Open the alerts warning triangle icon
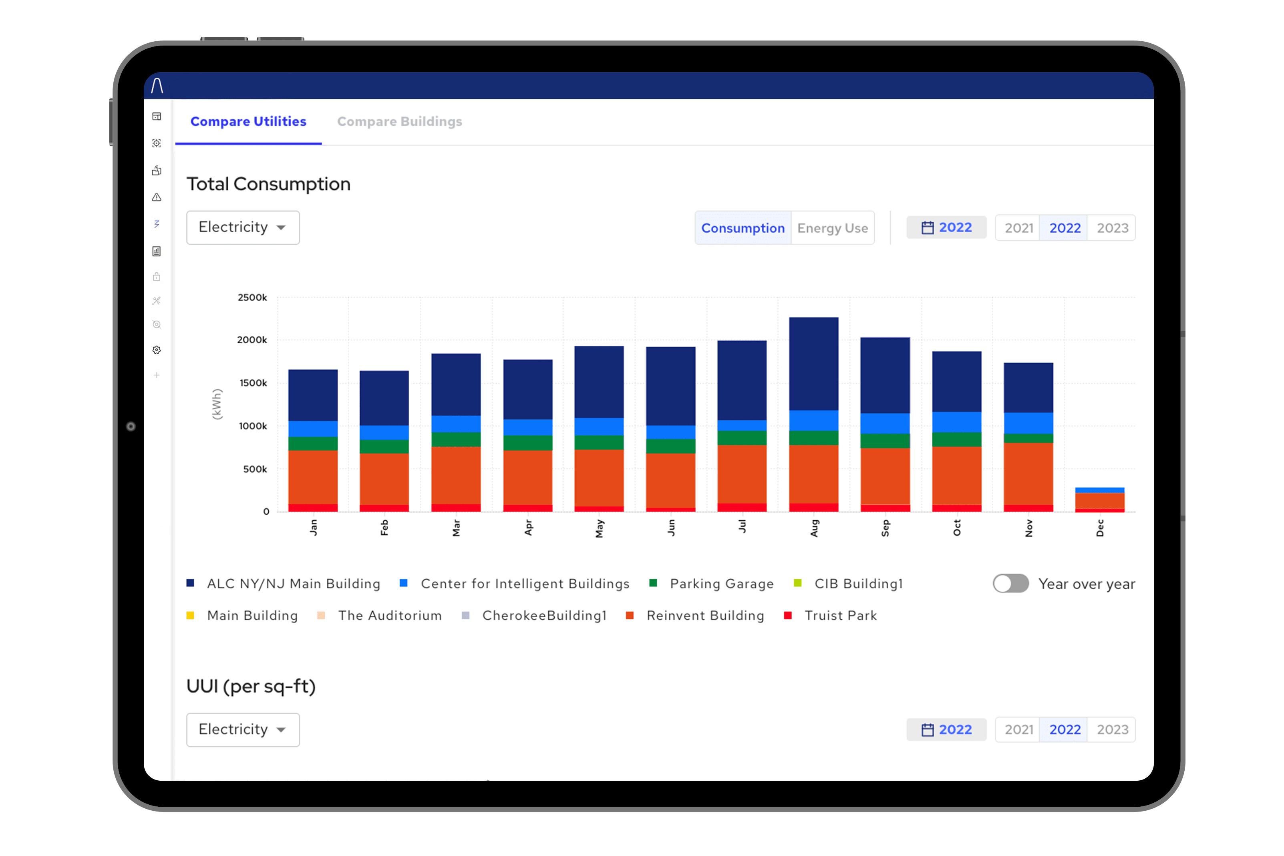Viewport: 1284px width, 856px height. [x=157, y=197]
